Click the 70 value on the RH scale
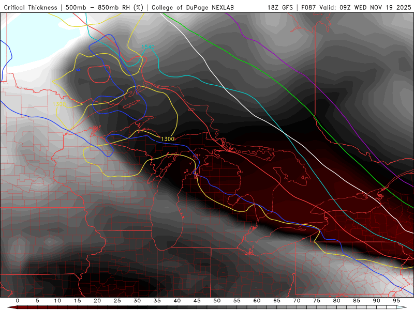414x310 pixels. [x=297, y=301]
